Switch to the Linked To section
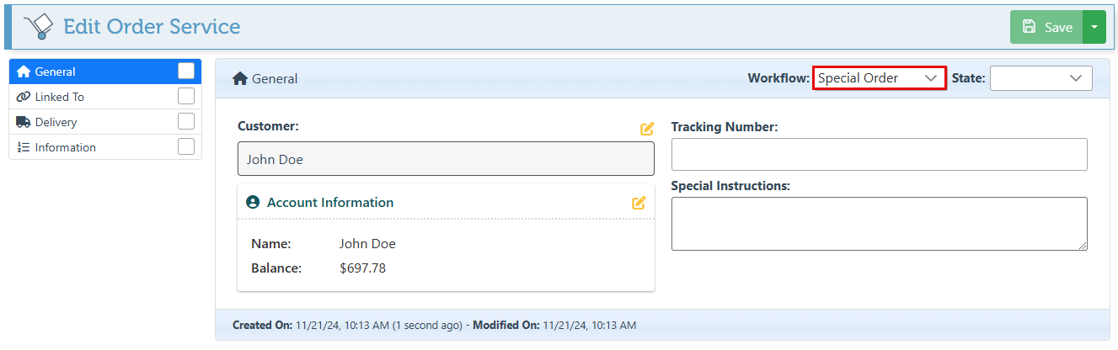 click(x=60, y=97)
